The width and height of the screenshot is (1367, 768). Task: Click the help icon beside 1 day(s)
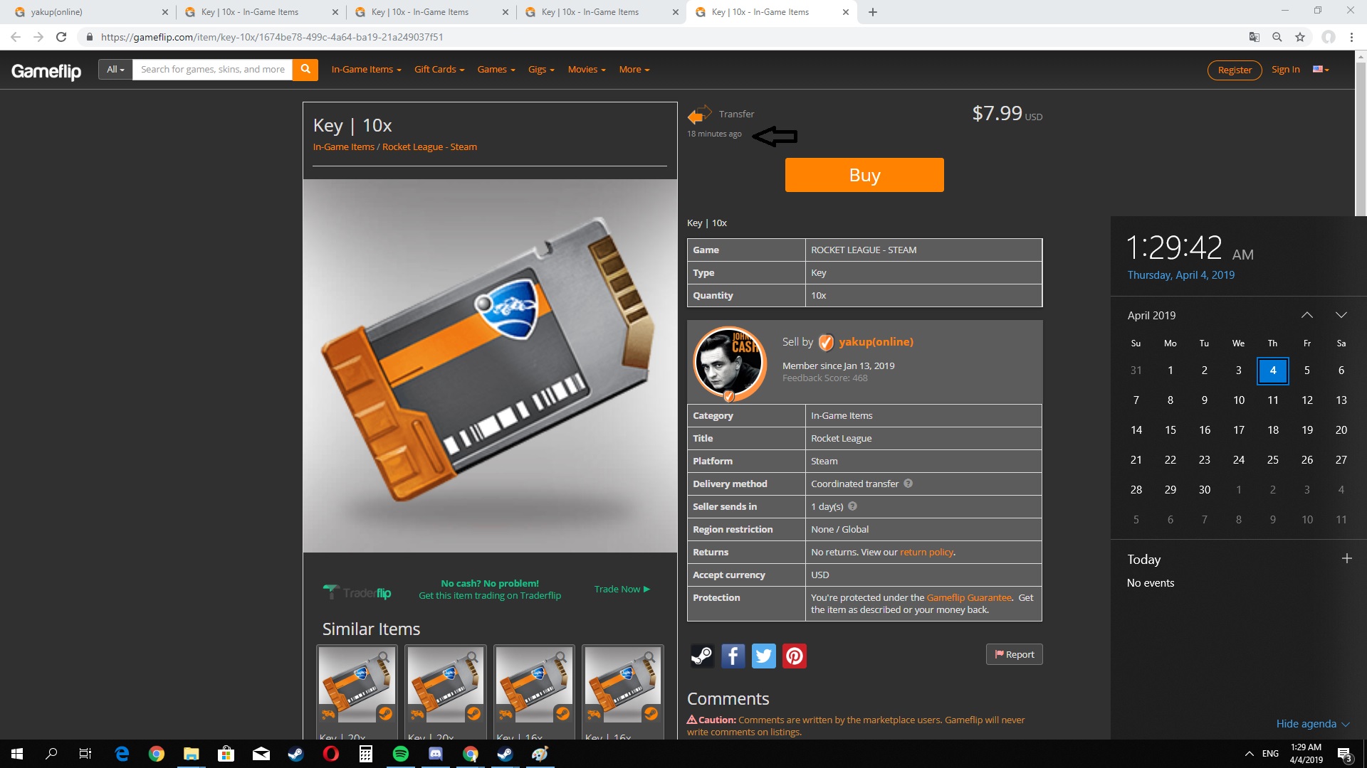852,506
